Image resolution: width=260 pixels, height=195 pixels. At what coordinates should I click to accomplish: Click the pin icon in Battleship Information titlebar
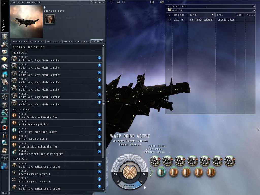pos(95,2)
